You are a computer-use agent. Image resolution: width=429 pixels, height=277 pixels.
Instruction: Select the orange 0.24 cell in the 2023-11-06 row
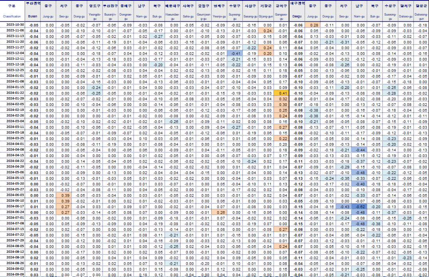coord(266,31)
